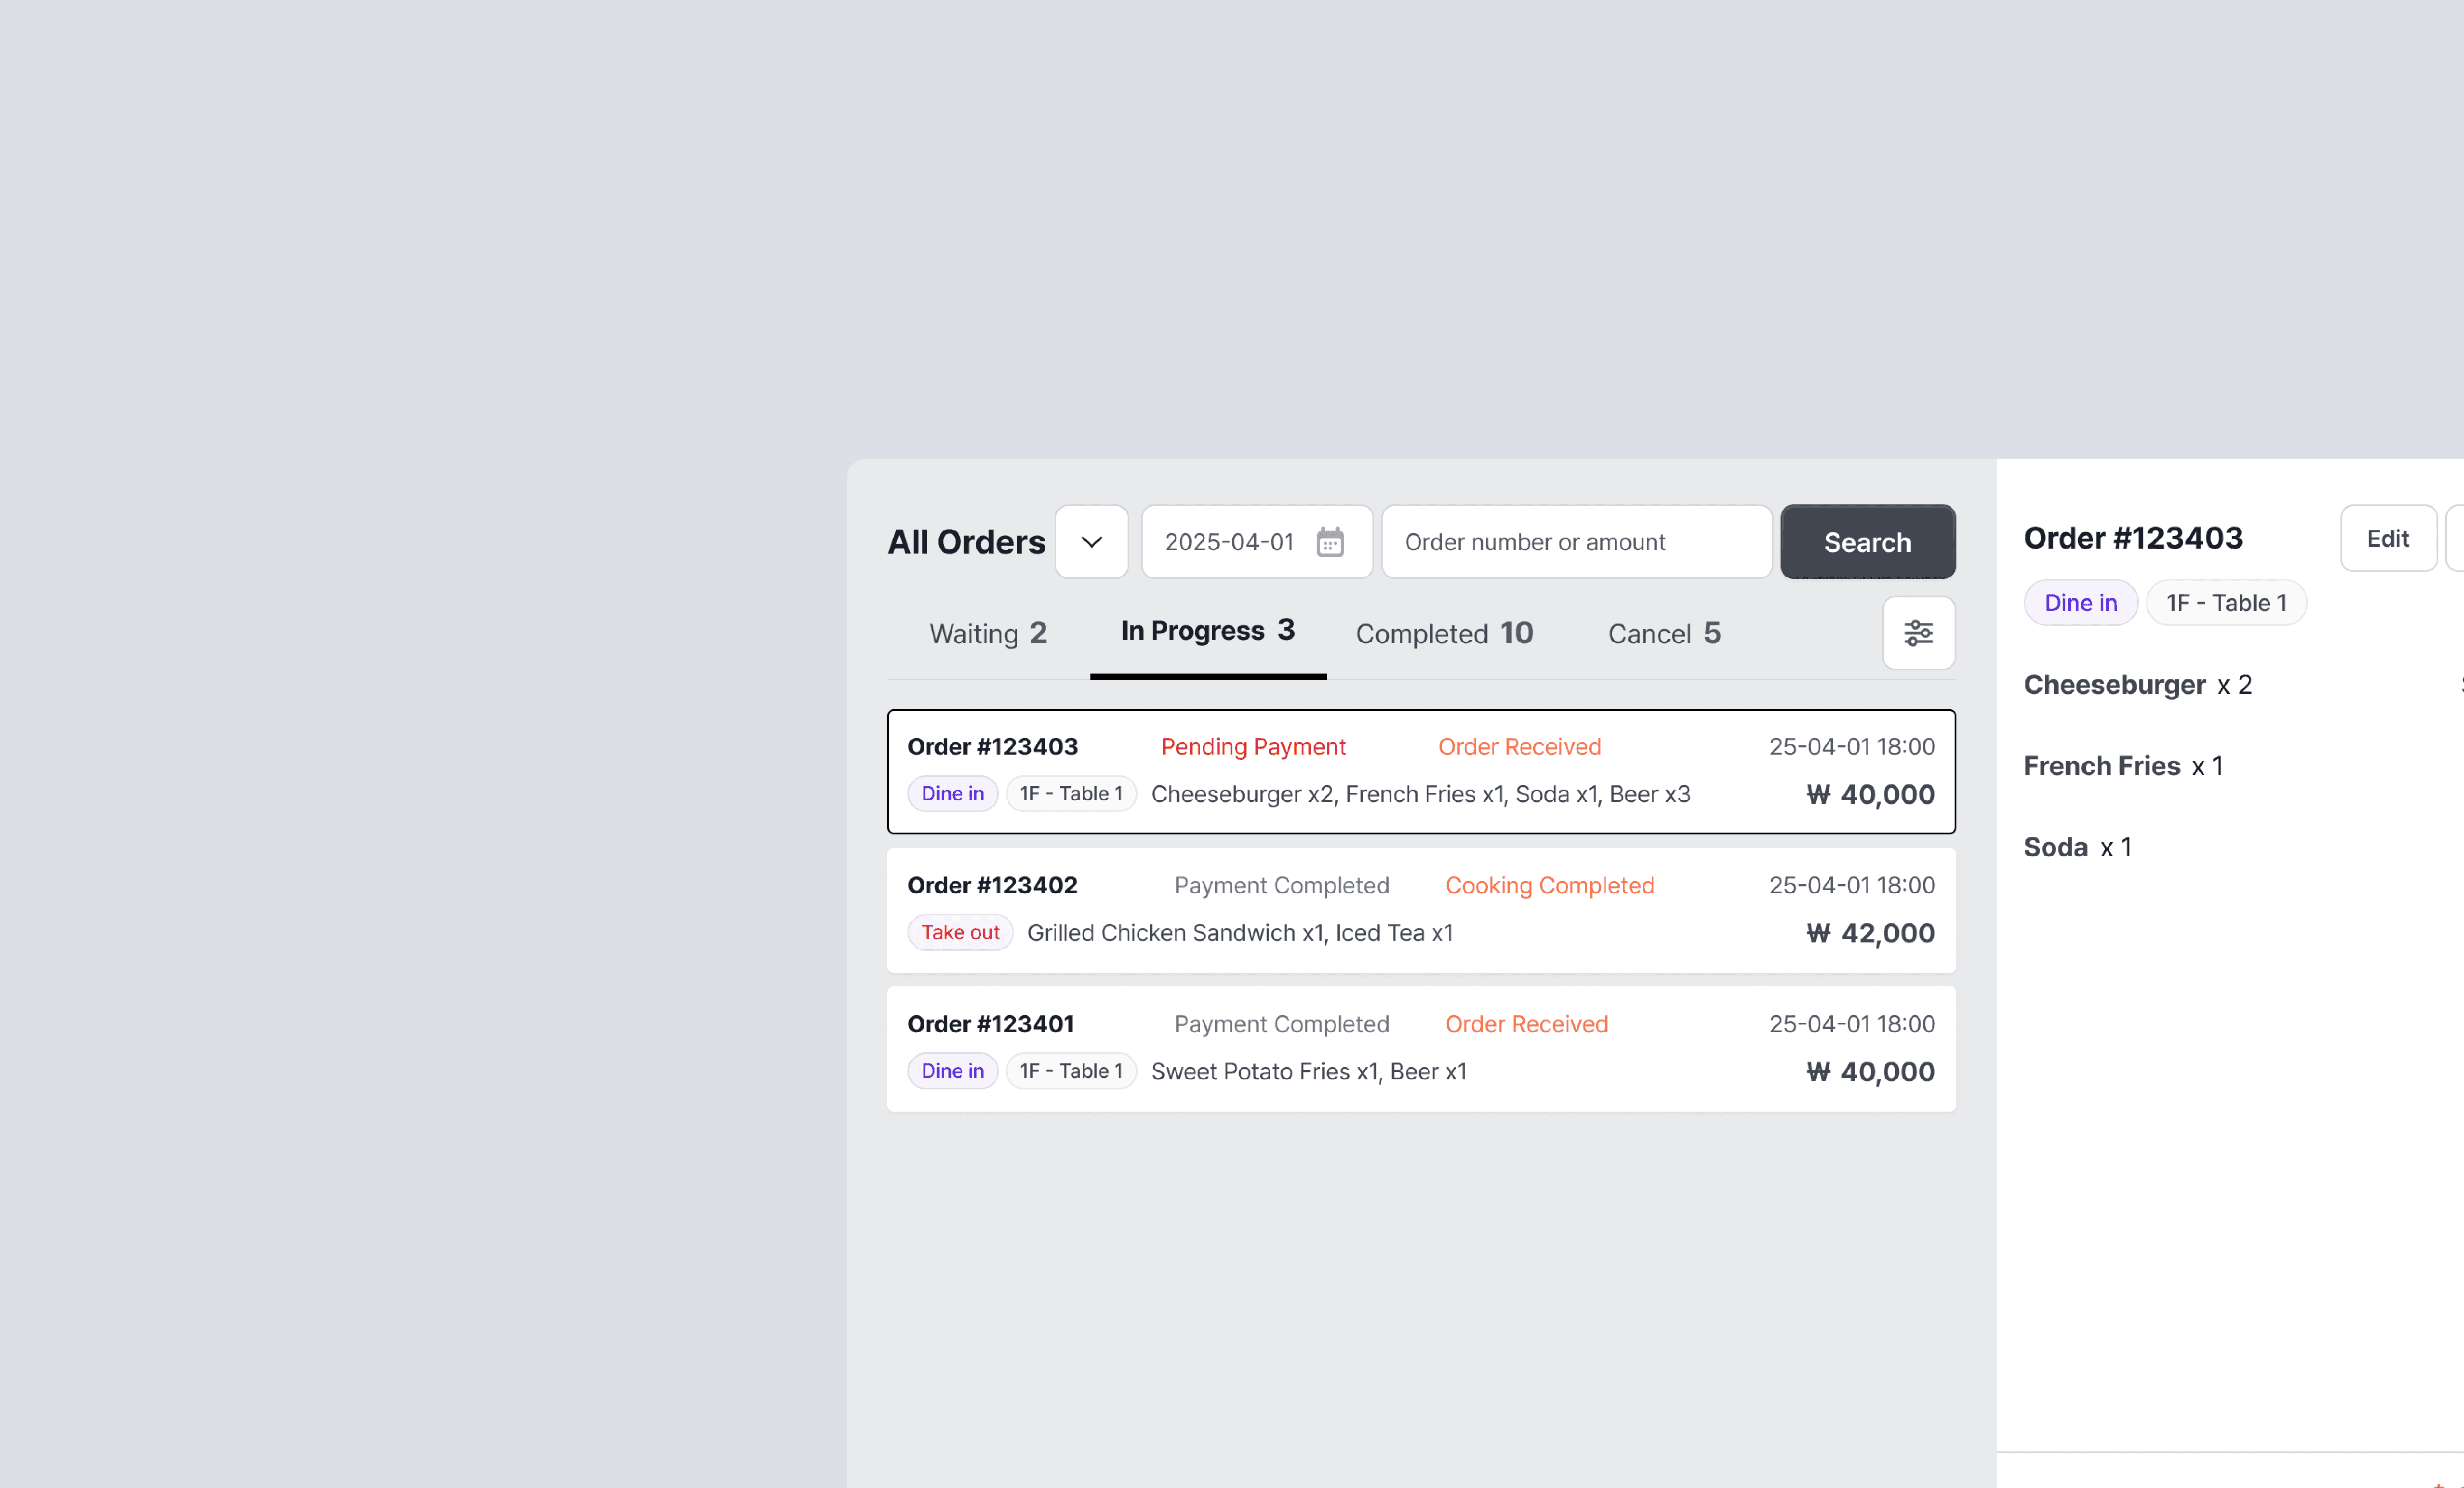Open Order #123402 take out card
Image resolution: width=2464 pixels, height=1488 pixels.
coord(1420,911)
